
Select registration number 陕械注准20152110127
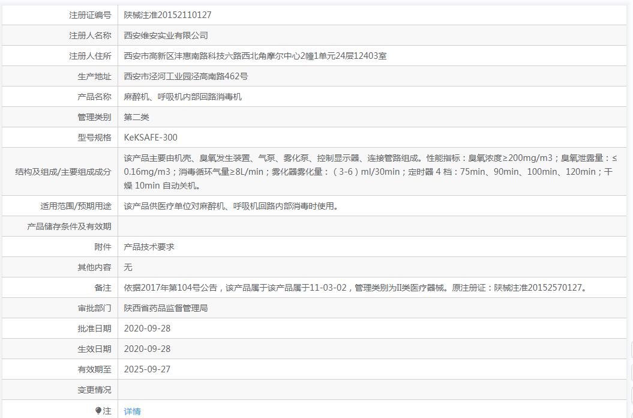[167, 15]
